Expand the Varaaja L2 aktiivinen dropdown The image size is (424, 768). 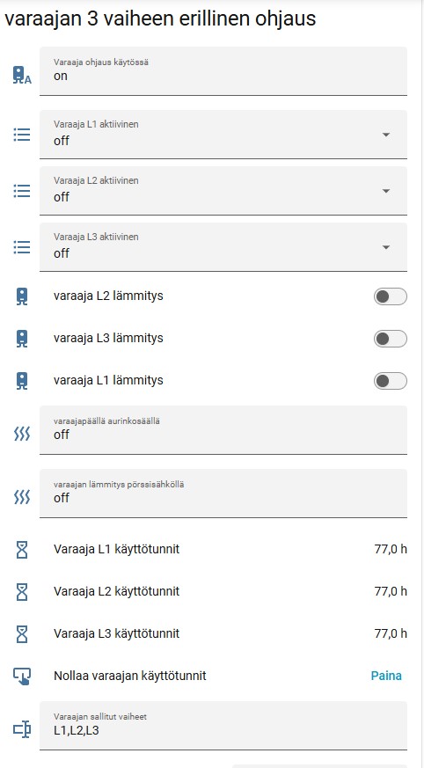click(x=223, y=191)
